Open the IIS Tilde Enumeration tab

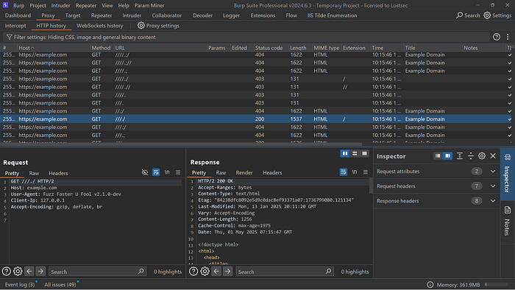pyautogui.click(x=332, y=15)
